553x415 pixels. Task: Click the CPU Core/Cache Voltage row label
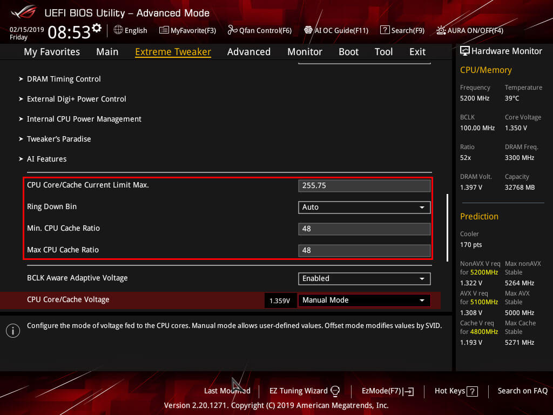[x=68, y=299]
